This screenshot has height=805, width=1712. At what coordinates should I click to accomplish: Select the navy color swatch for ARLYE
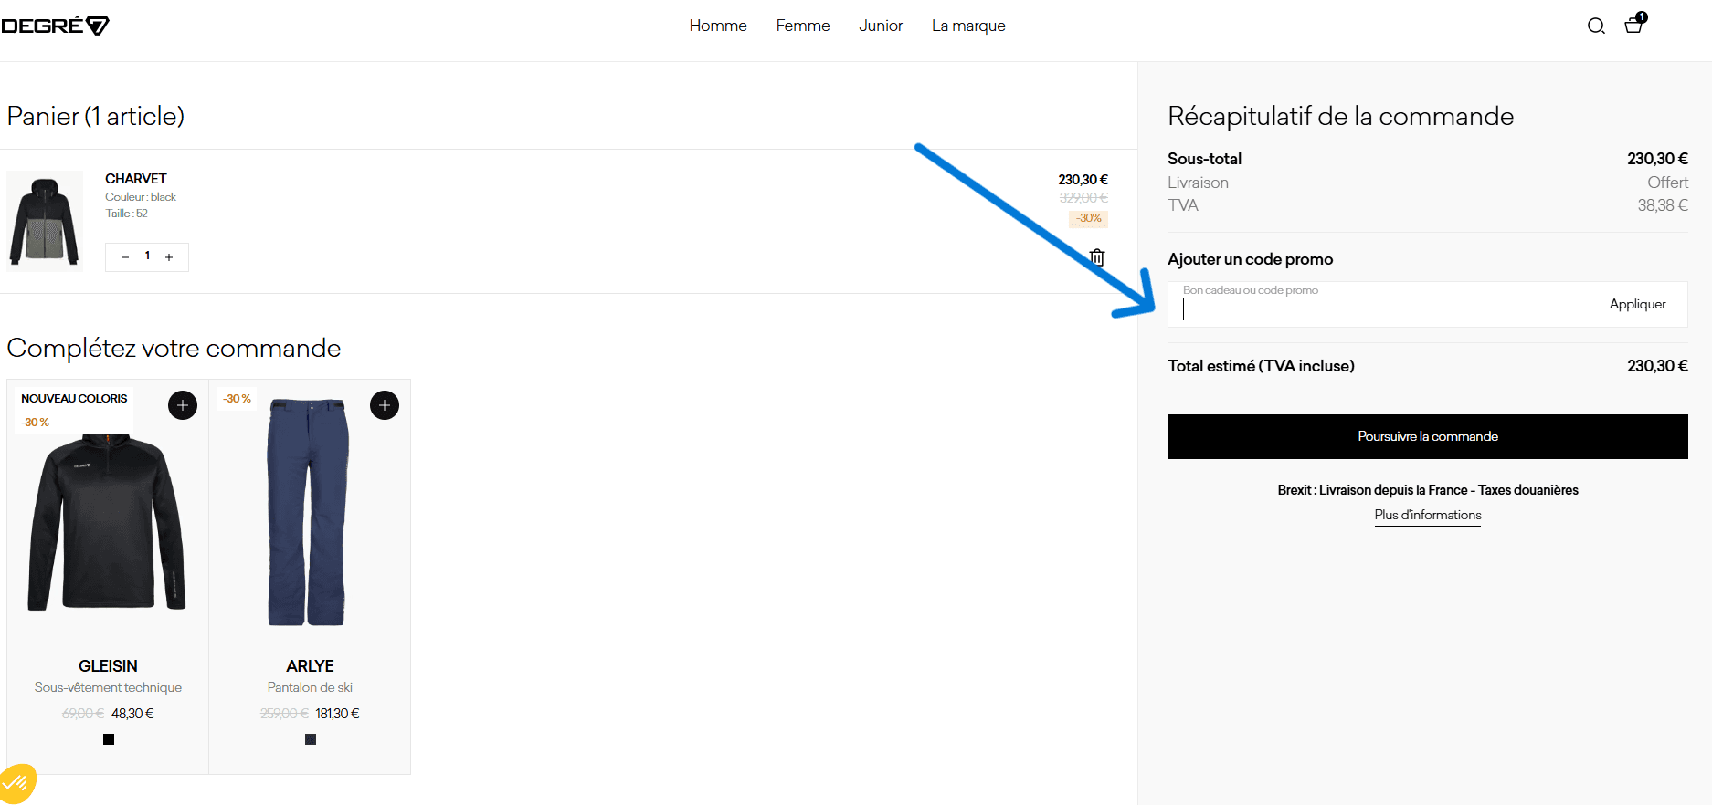(x=311, y=739)
